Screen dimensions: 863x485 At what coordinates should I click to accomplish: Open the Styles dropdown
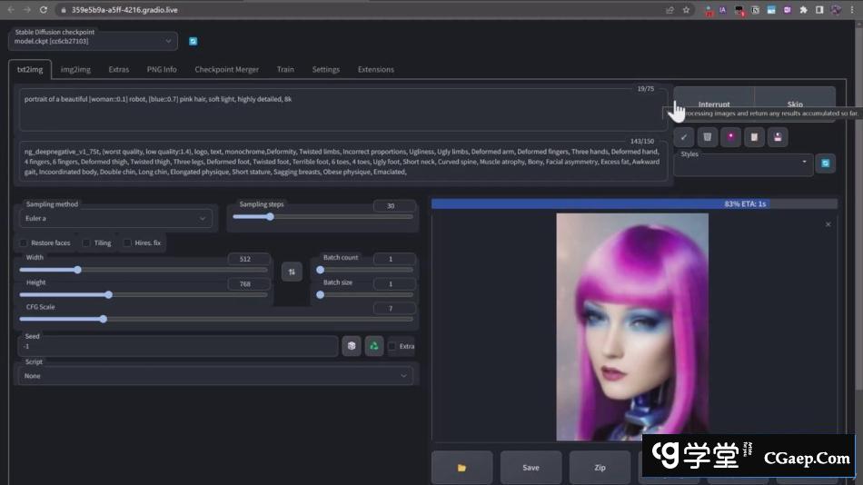(x=743, y=163)
